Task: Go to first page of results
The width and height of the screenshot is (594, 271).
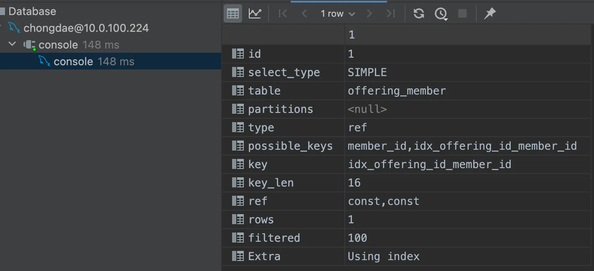Action: [283, 14]
